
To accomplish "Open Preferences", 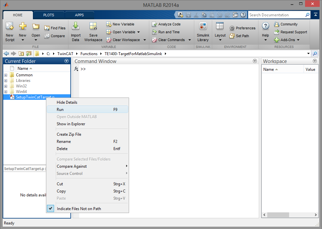I will (242, 28).
